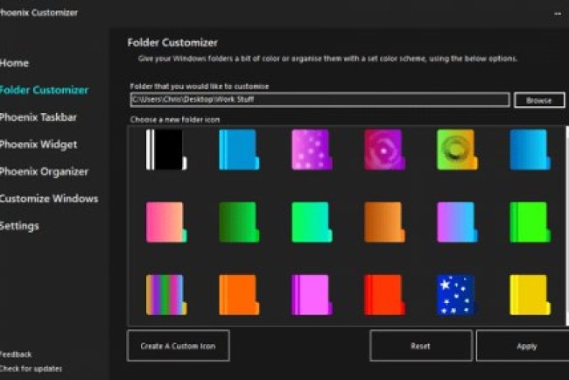Pick the red-orange folder icon
This screenshot has height=380, width=569.
[x=383, y=295]
